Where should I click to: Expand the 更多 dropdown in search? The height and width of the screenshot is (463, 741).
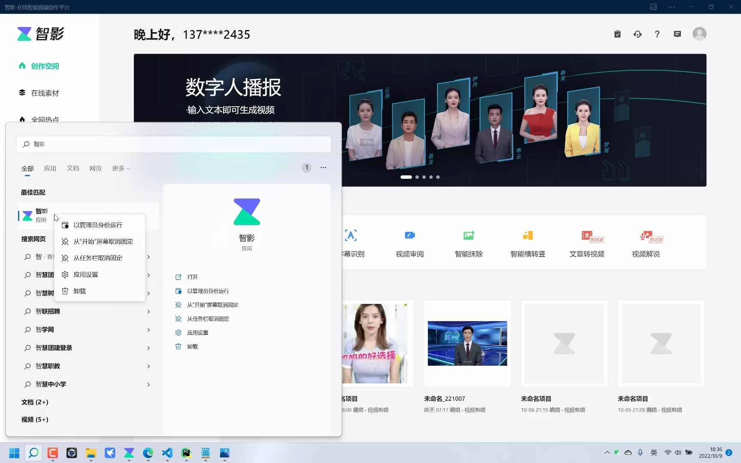pyautogui.click(x=121, y=168)
